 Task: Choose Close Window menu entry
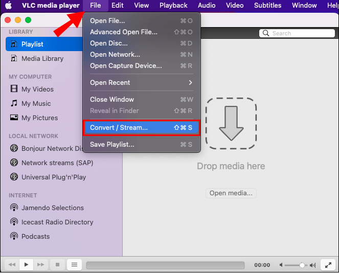142,99
